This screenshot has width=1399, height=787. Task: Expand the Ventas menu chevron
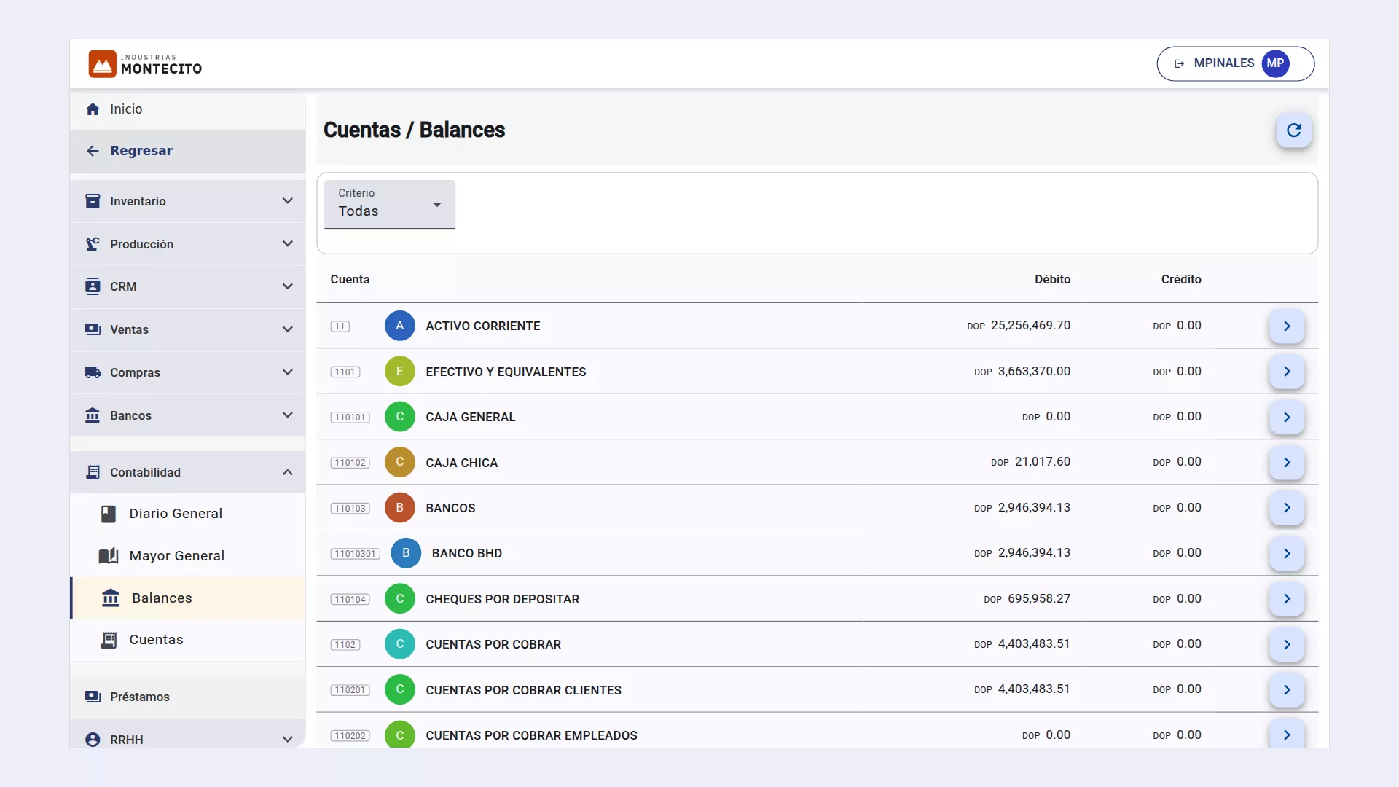288,329
